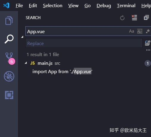Click the JS file icon beside main.js

[32, 63]
